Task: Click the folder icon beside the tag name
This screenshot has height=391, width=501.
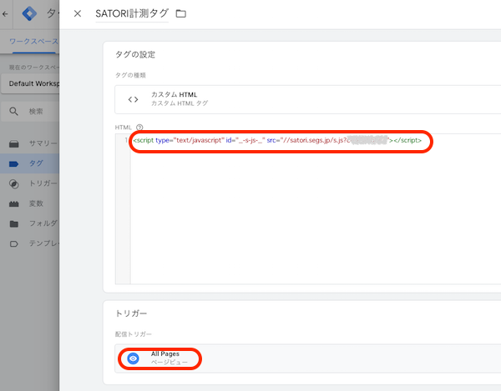Action: (181, 13)
